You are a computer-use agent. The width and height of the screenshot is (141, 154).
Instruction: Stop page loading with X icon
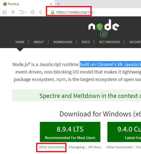pos(13,12)
